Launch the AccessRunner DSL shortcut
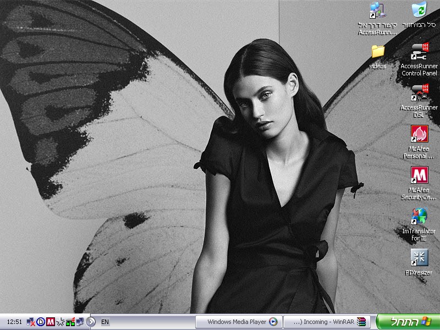The height and width of the screenshot is (330, 440). coord(419,93)
